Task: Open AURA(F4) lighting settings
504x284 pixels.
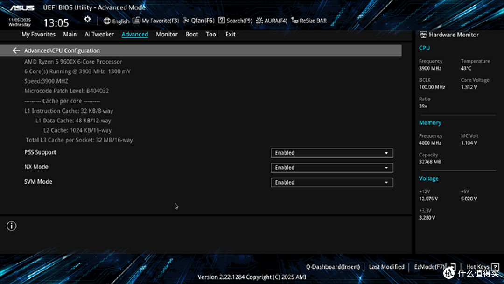Action: (272, 21)
